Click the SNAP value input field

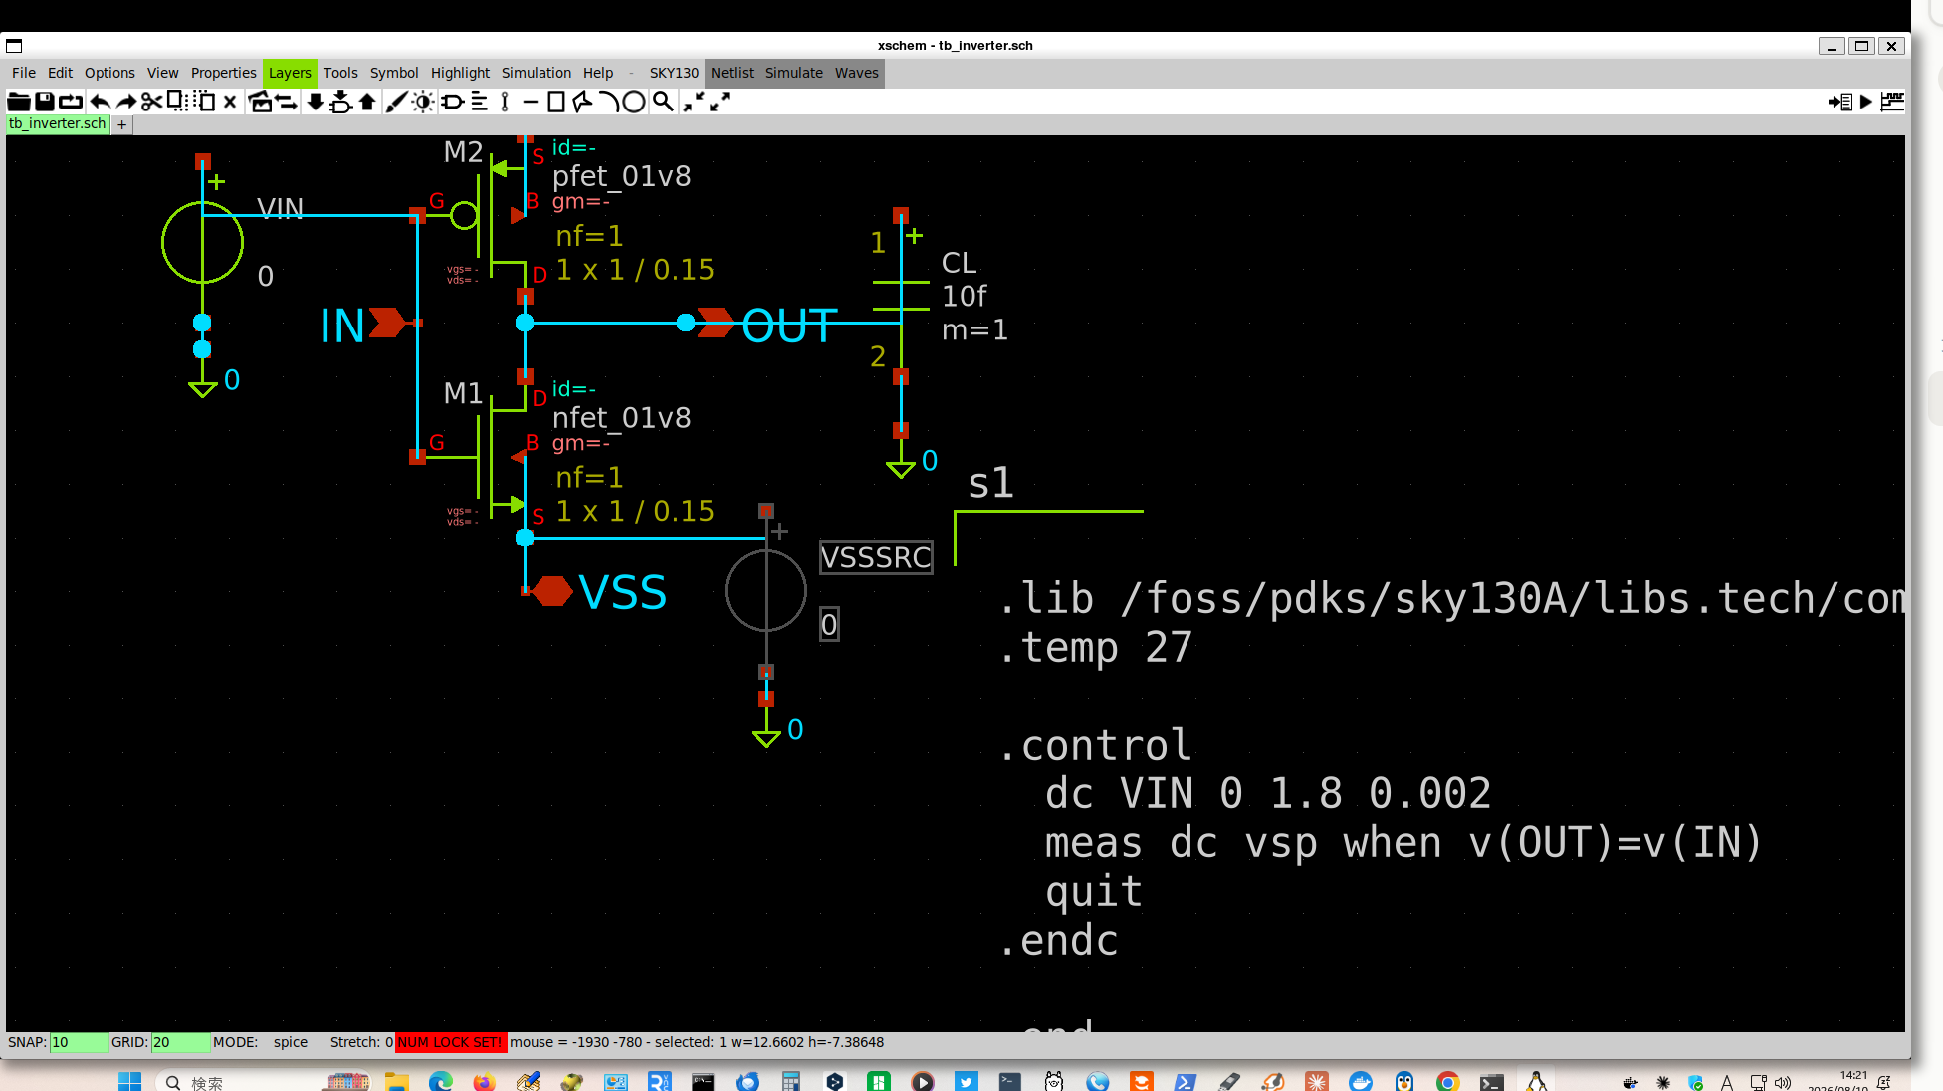coord(79,1042)
